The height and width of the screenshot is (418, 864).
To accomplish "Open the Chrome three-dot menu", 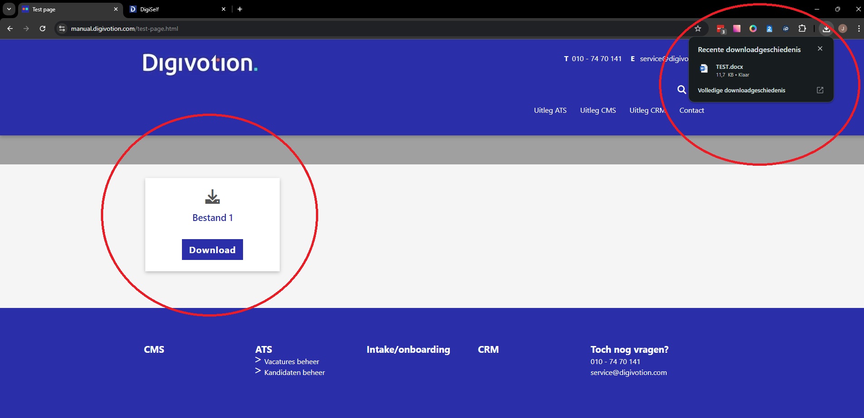I will click(x=859, y=29).
